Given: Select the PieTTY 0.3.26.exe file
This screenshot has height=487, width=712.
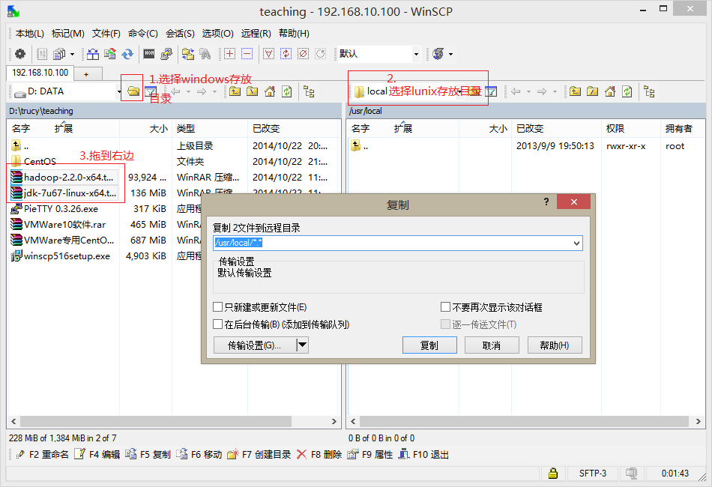Looking at the screenshot, I should (61, 209).
